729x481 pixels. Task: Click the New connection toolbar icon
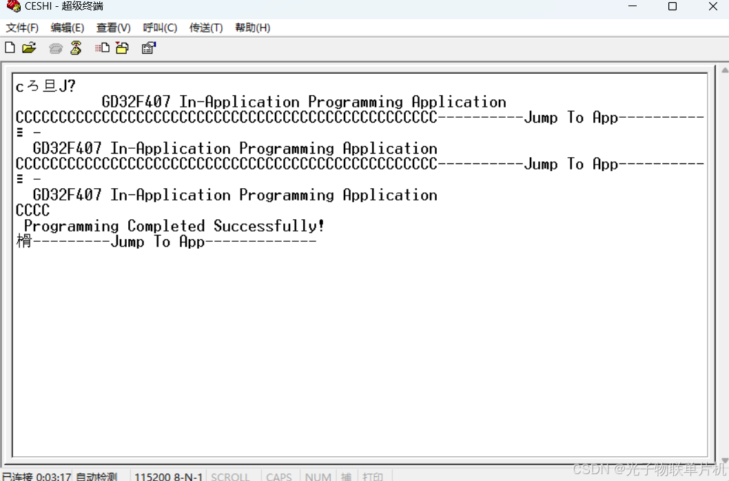tap(10, 48)
